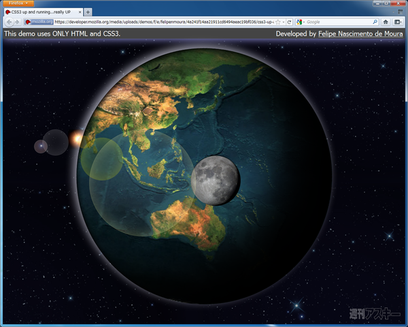The width and height of the screenshot is (408, 327).
Task: Click the search magnifier icon
Action: (375, 22)
